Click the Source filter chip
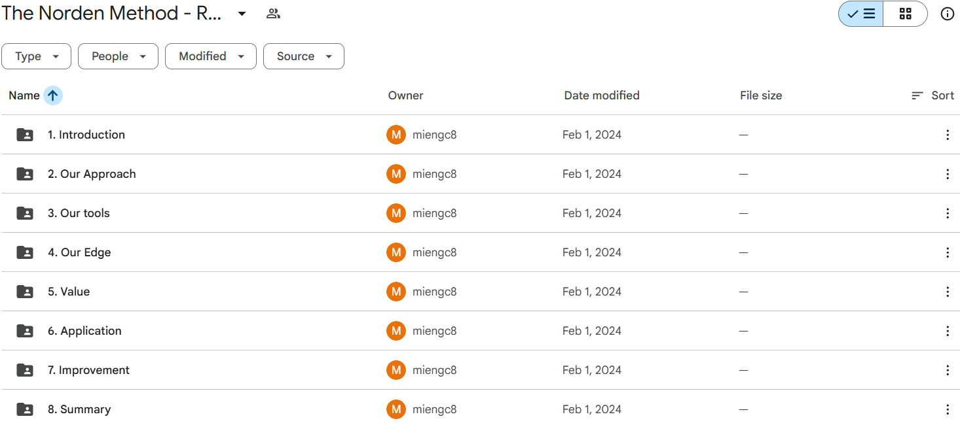This screenshot has height=425, width=960. coord(303,56)
